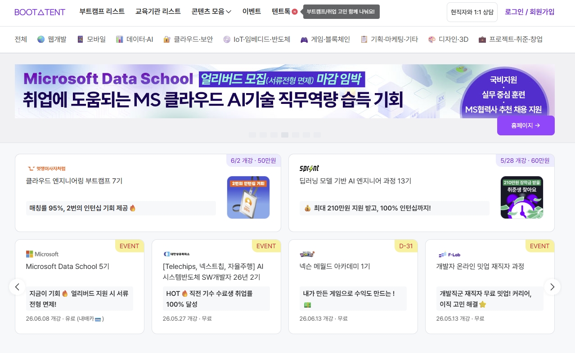This screenshot has height=353, width=575.
Task: Select the last banner slide indicator
Action: [317, 135]
